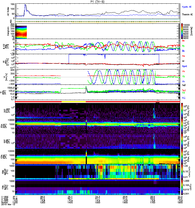Select the red "Te⊥" legend label

[x=184, y=90]
